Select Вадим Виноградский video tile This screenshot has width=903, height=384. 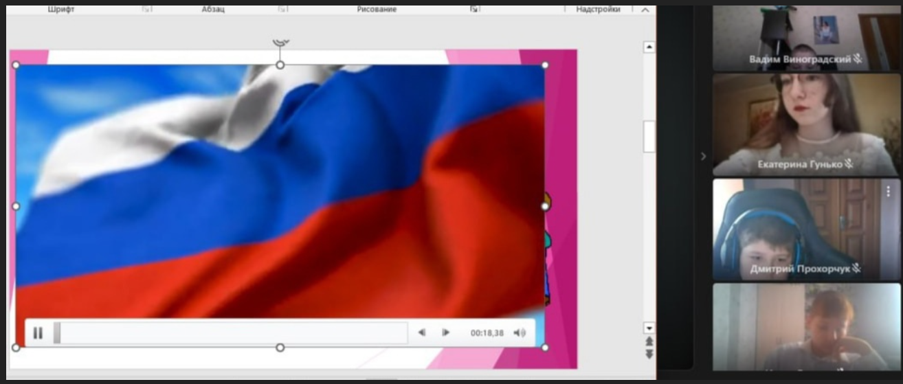tap(806, 38)
